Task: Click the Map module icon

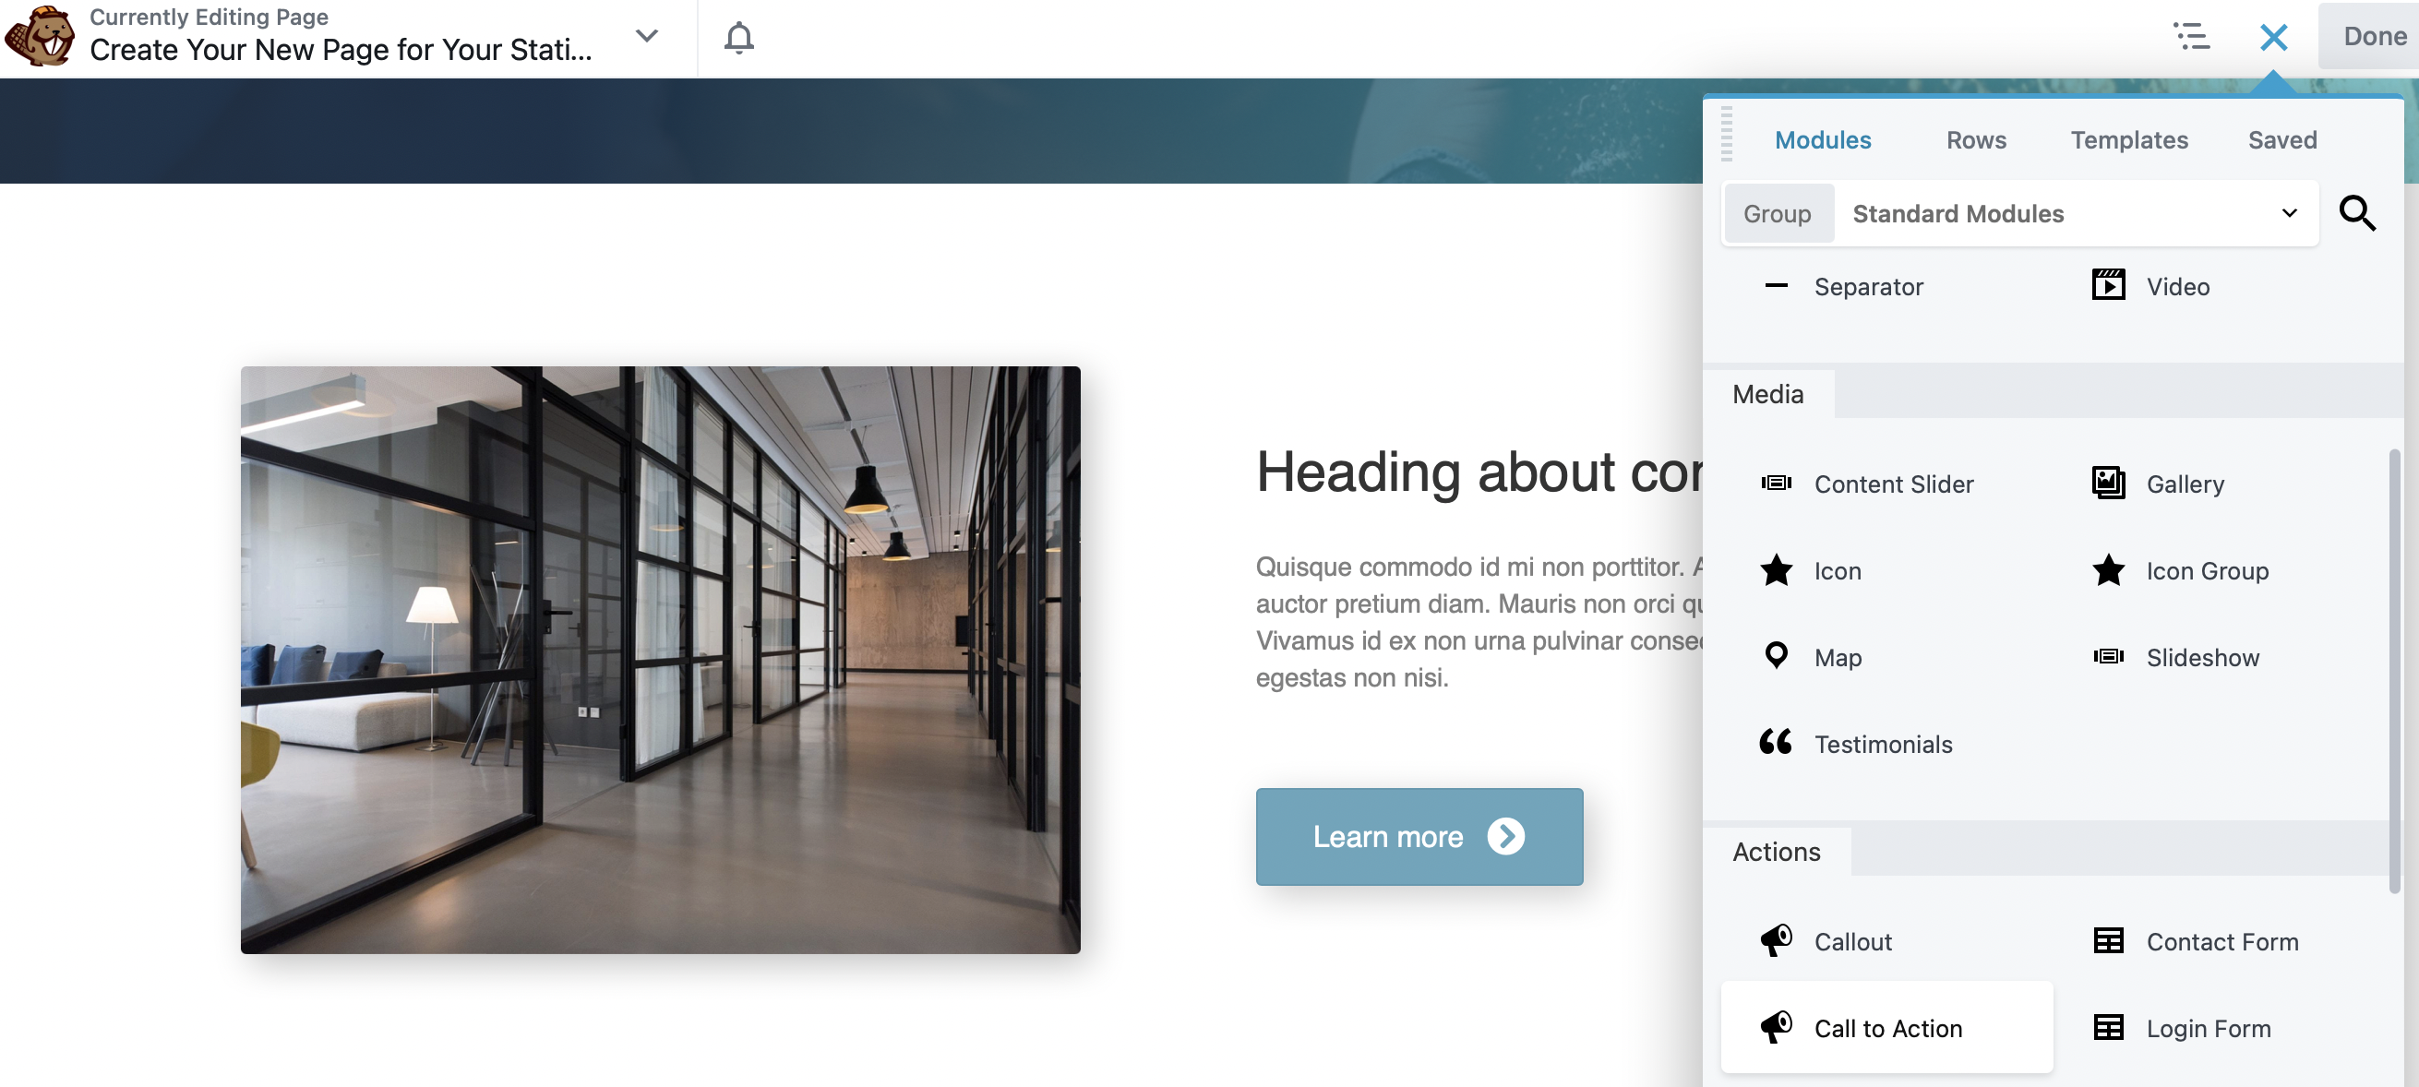Action: pyautogui.click(x=1778, y=655)
